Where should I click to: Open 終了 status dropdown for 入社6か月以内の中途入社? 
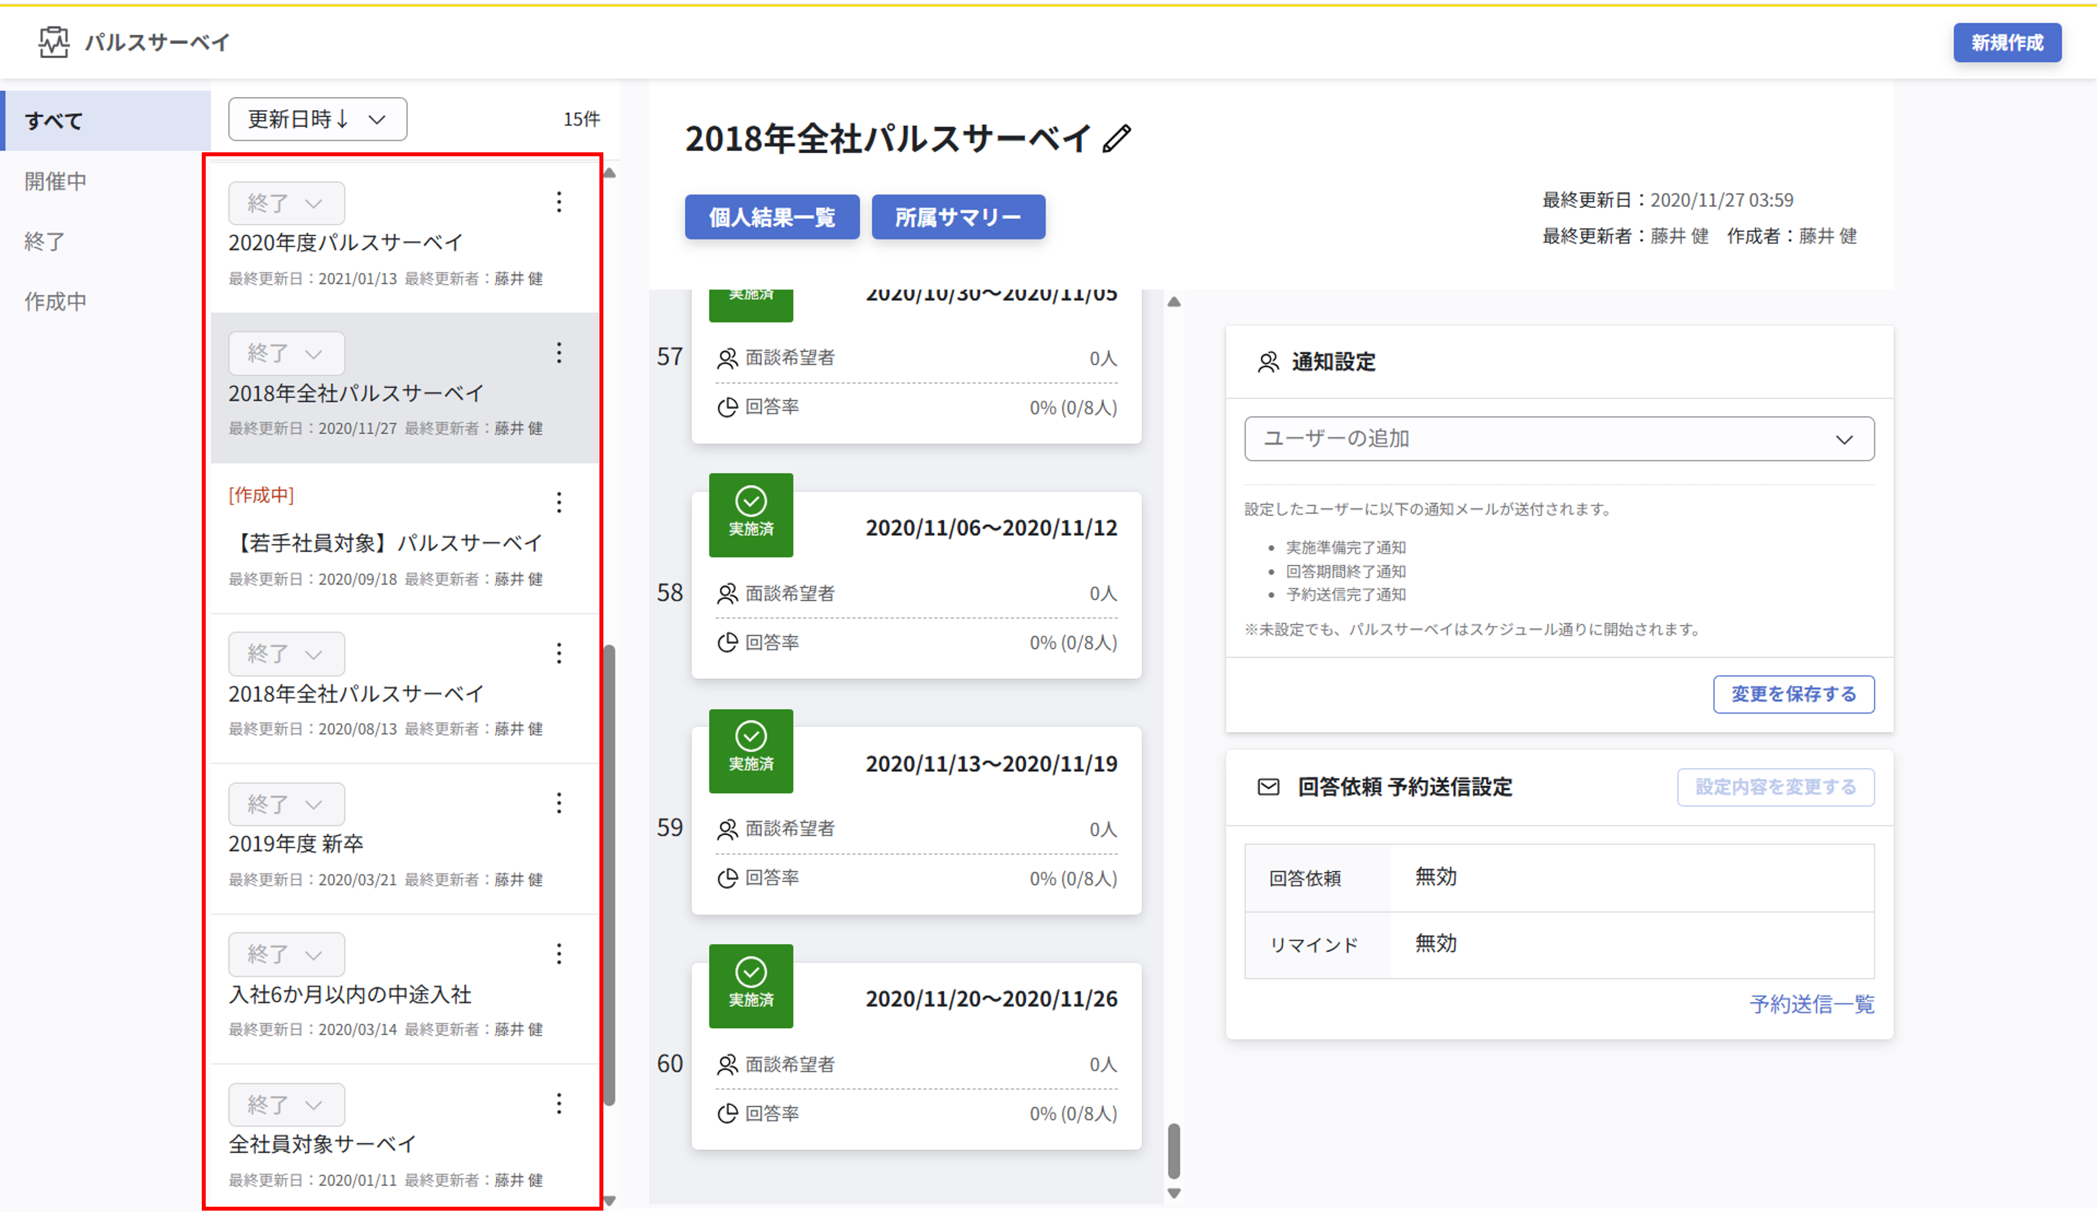point(286,954)
